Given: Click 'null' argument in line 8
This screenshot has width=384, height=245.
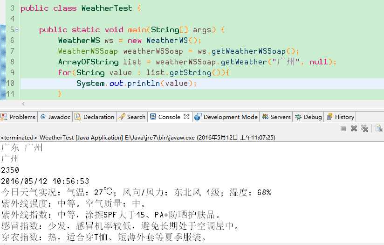Looking at the screenshot, I should 318,62.
